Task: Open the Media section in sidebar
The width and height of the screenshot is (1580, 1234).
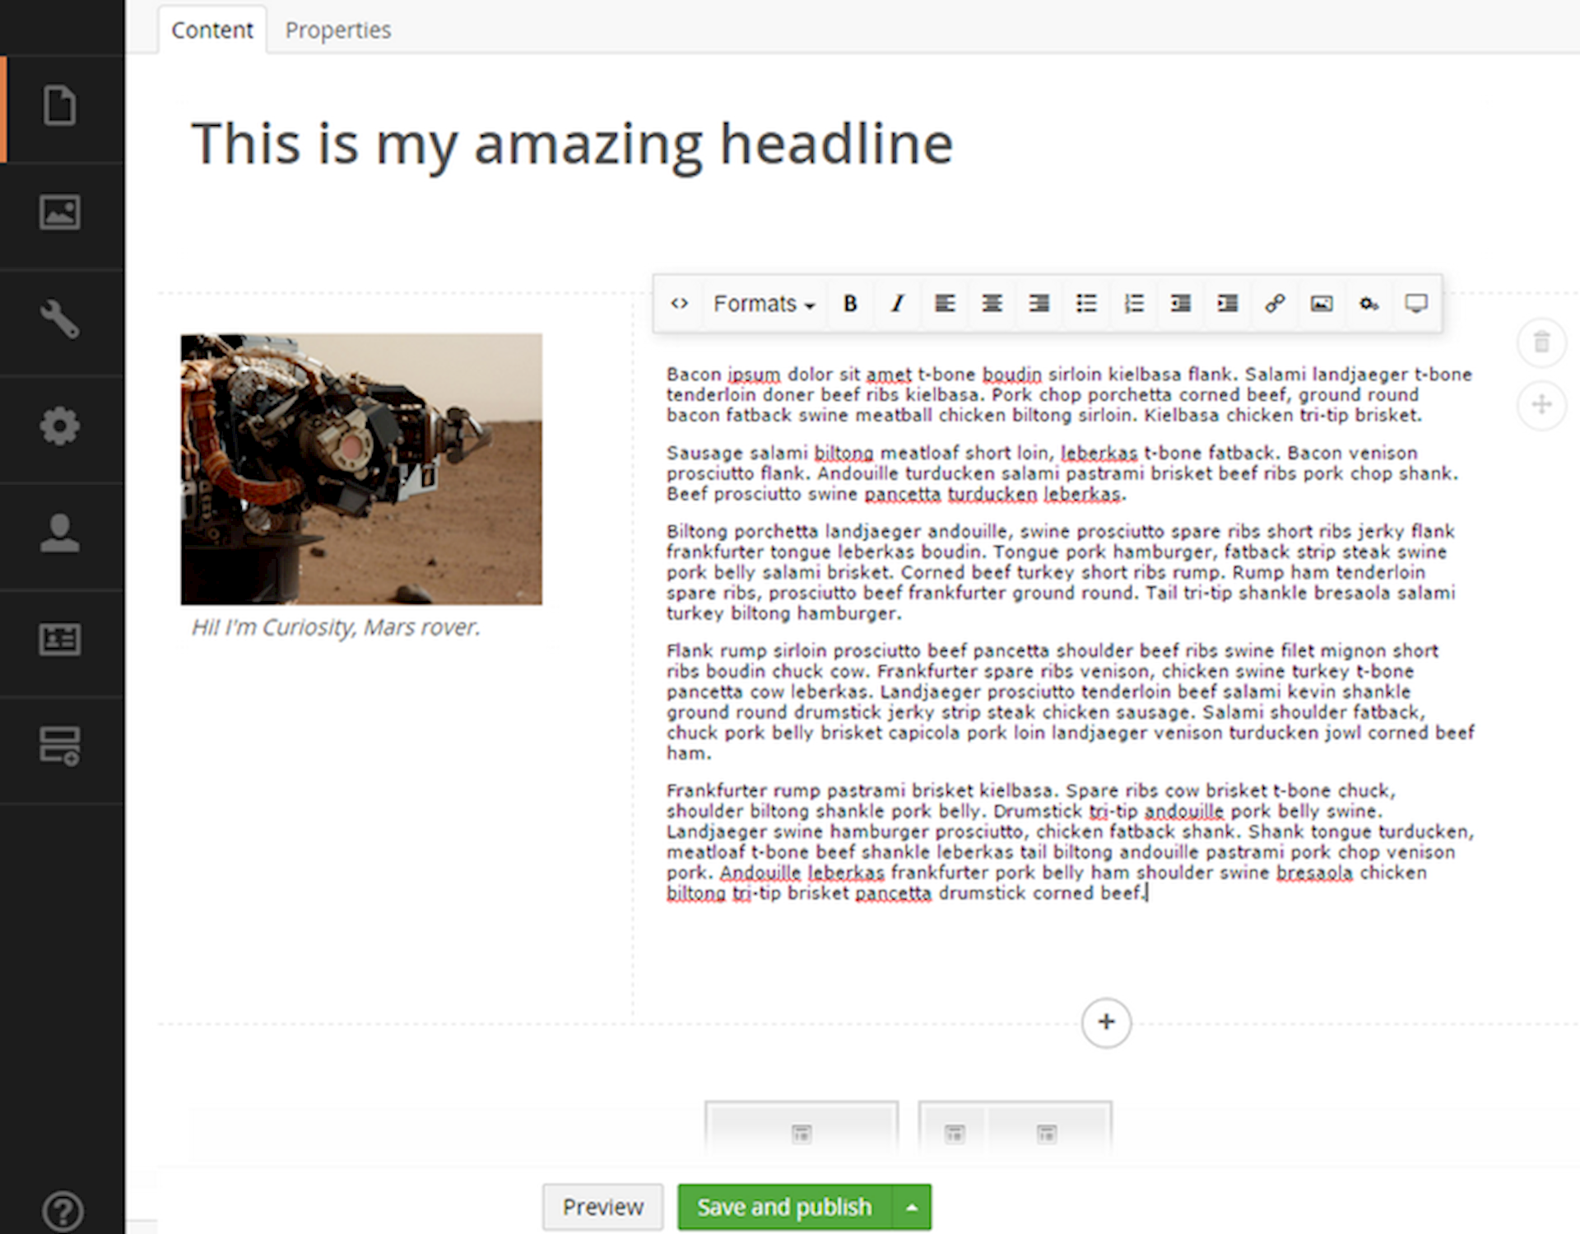Action: [60, 213]
